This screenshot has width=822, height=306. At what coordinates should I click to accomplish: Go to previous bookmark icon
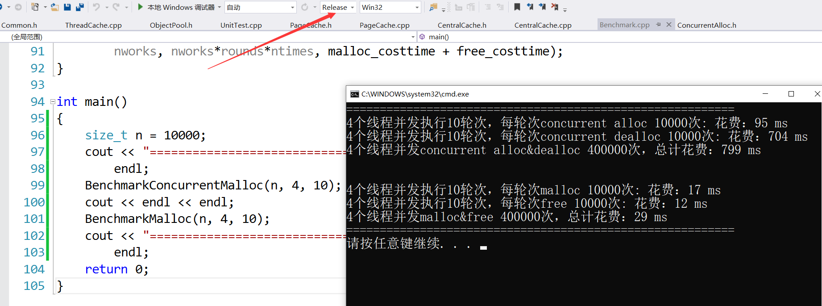pos(530,7)
